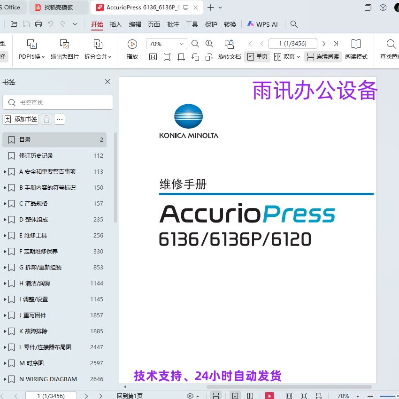Open quick access toolbar dropdown arrow
The image size is (399, 399).
click(x=75, y=24)
